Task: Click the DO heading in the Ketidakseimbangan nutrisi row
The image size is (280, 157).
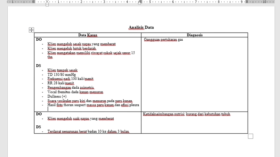Action: pos(39,114)
